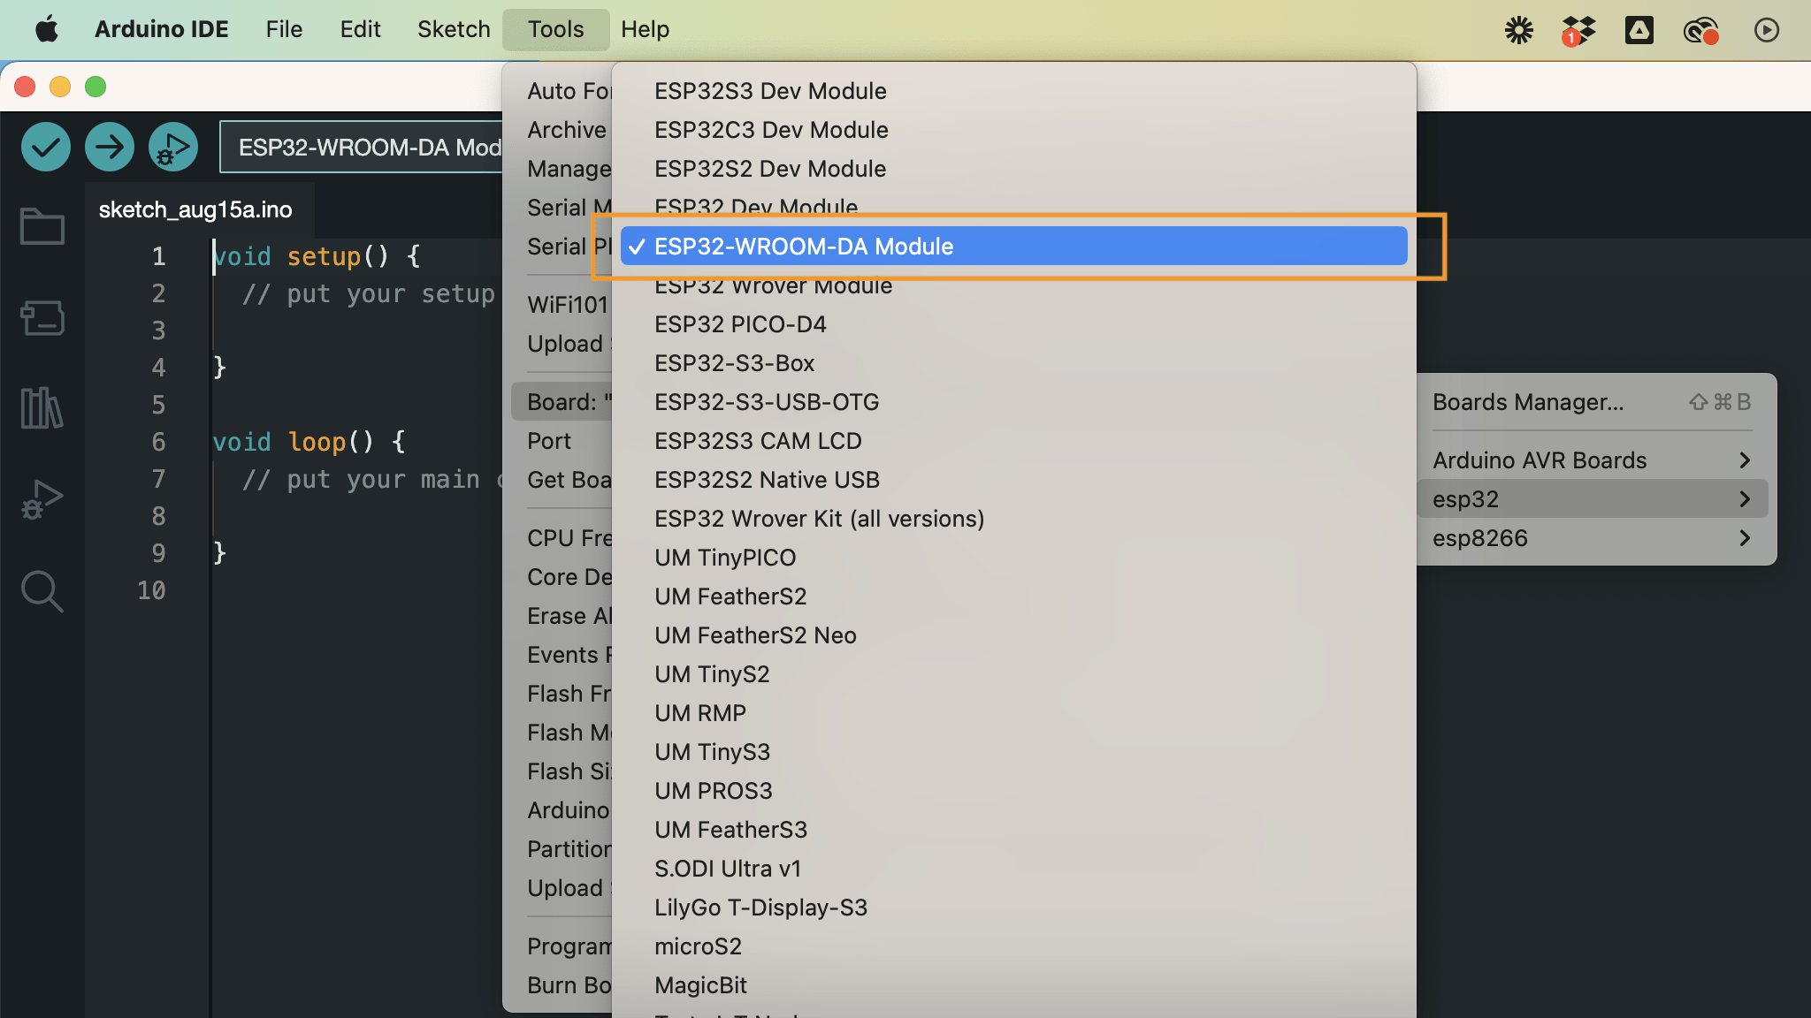Click the Google Drive menu bar icon
The height and width of the screenshot is (1018, 1811).
pos(1639,30)
